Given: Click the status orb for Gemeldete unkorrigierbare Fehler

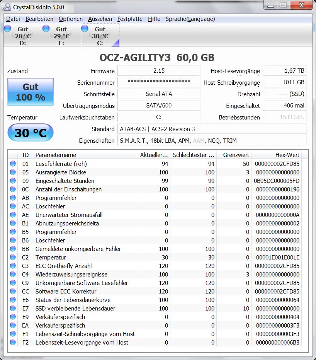Looking at the screenshot, I should pos(13,249).
